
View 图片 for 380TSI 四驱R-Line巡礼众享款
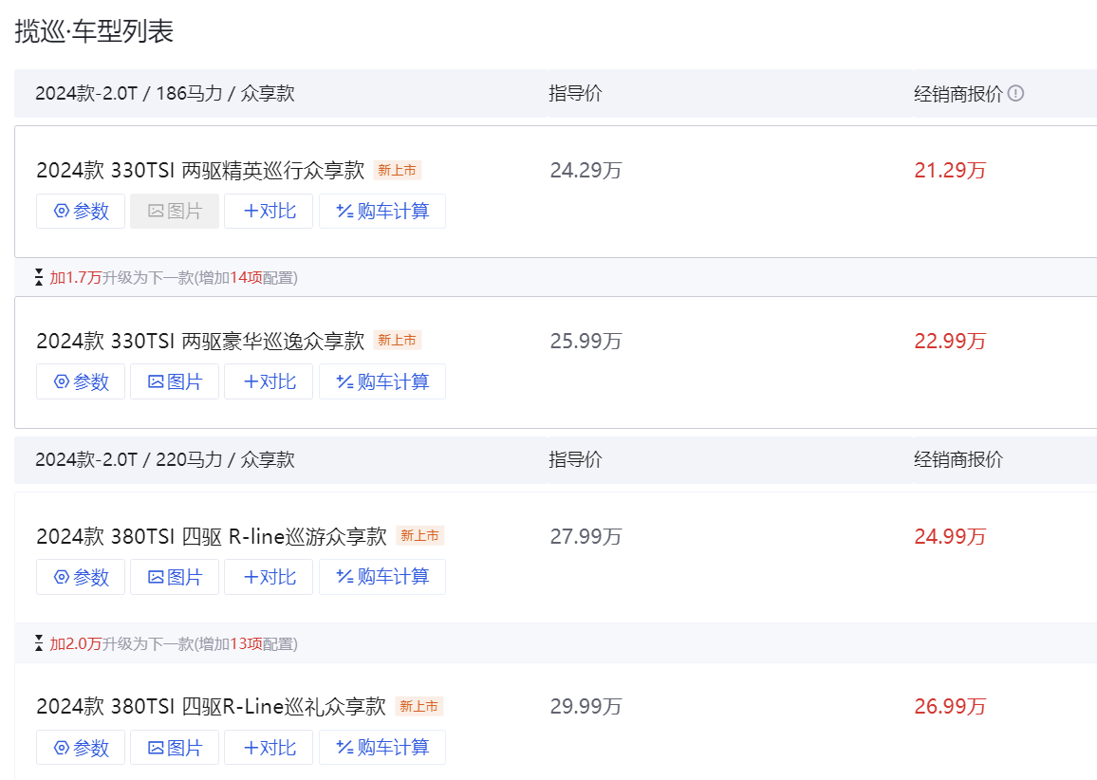[x=175, y=748]
